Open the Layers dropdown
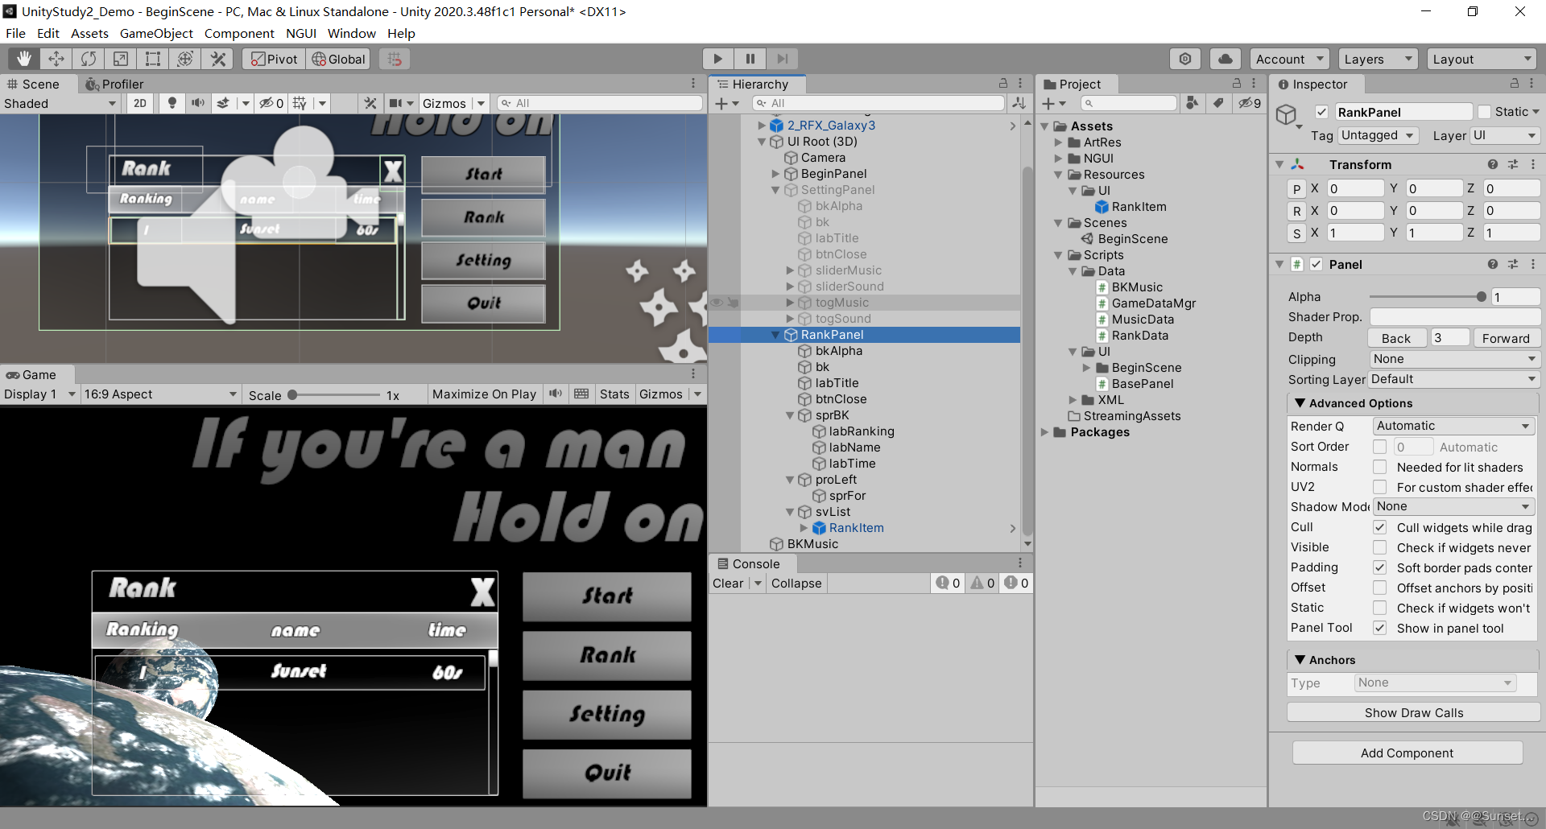1546x829 pixels. (x=1378, y=59)
